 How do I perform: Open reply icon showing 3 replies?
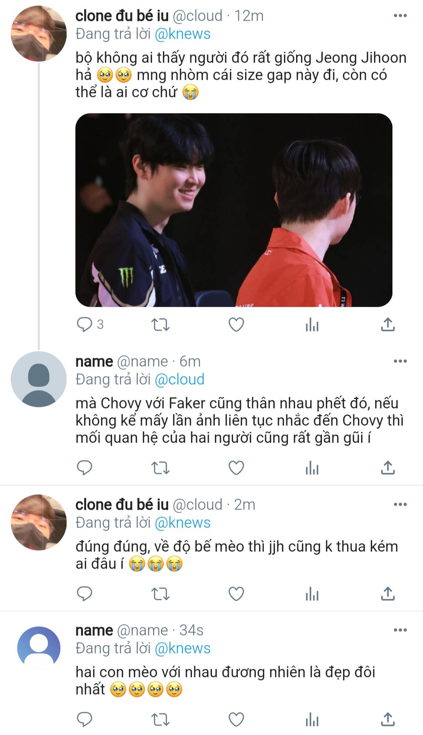[x=90, y=324]
